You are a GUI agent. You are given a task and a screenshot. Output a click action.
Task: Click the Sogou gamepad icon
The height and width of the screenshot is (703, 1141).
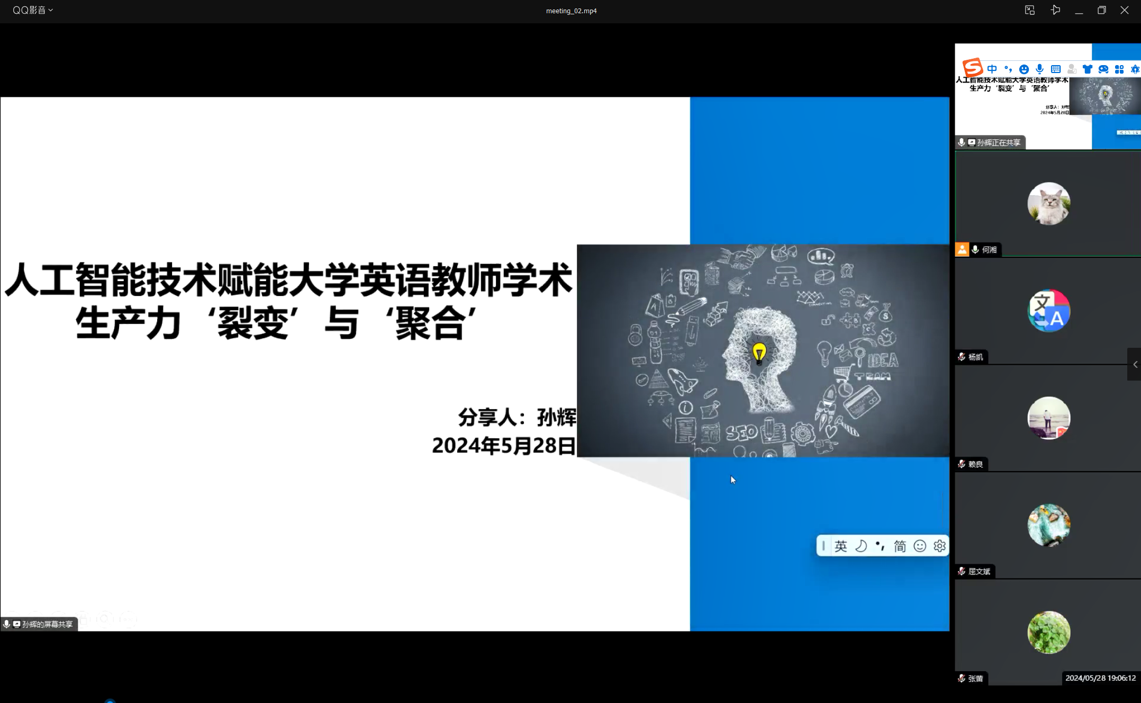pos(1103,69)
